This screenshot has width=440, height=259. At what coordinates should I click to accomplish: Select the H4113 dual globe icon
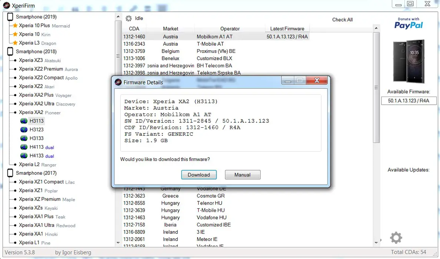coord(24,147)
